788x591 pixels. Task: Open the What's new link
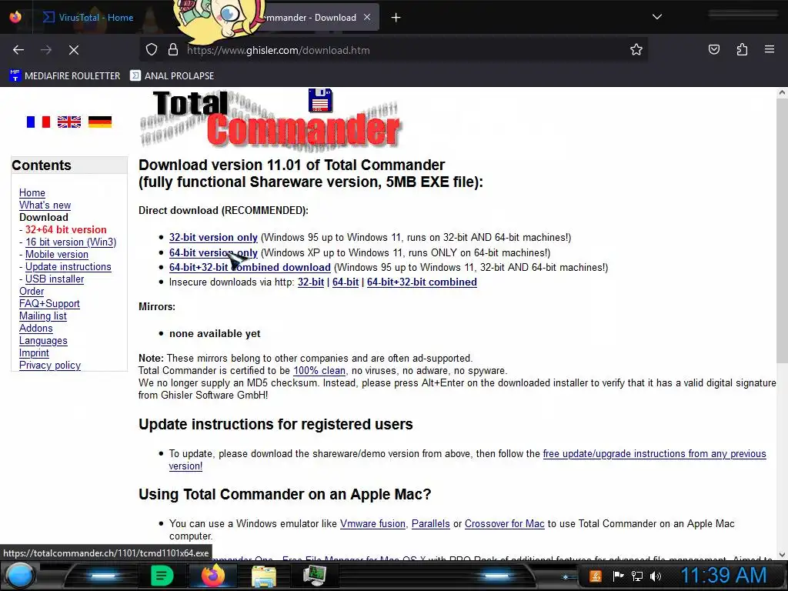pos(45,205)
